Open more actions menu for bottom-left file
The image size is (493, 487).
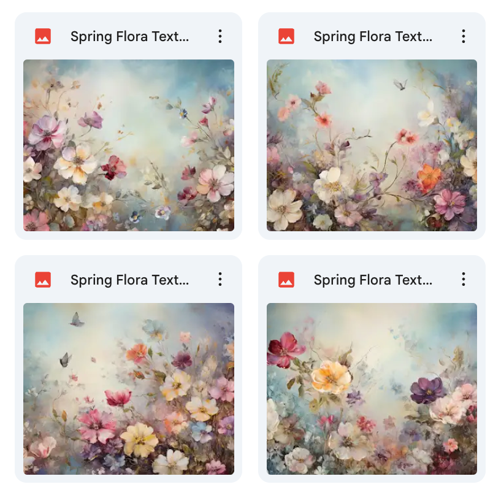coord(220,280)
